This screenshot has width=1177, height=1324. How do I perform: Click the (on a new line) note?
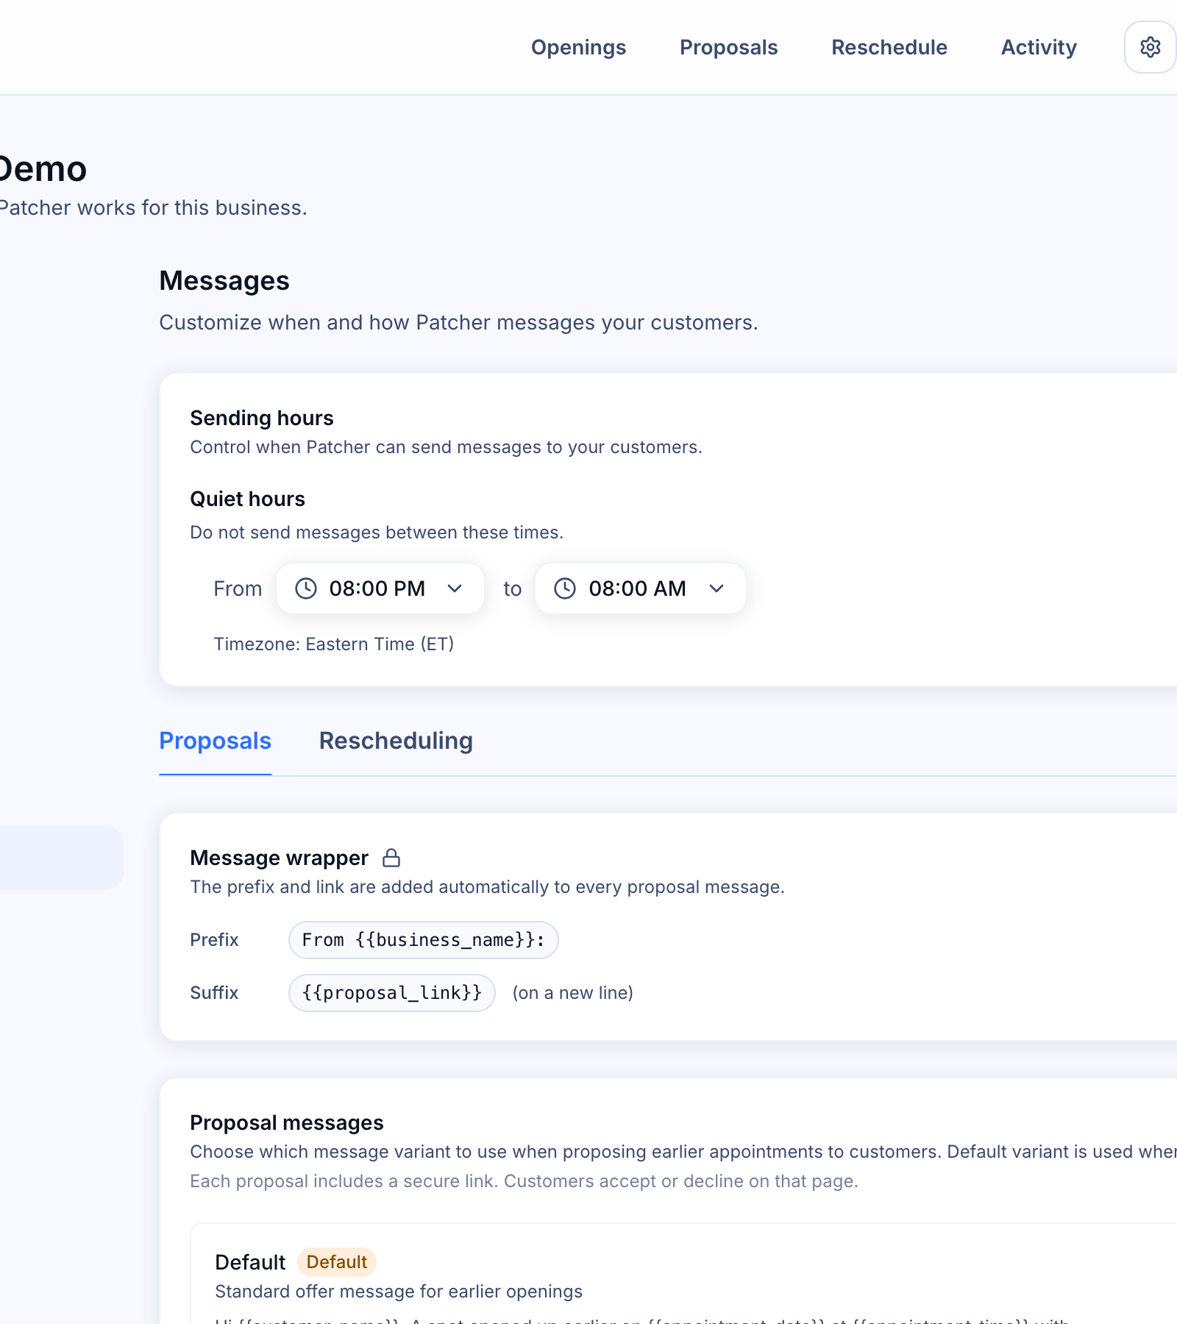573,993
